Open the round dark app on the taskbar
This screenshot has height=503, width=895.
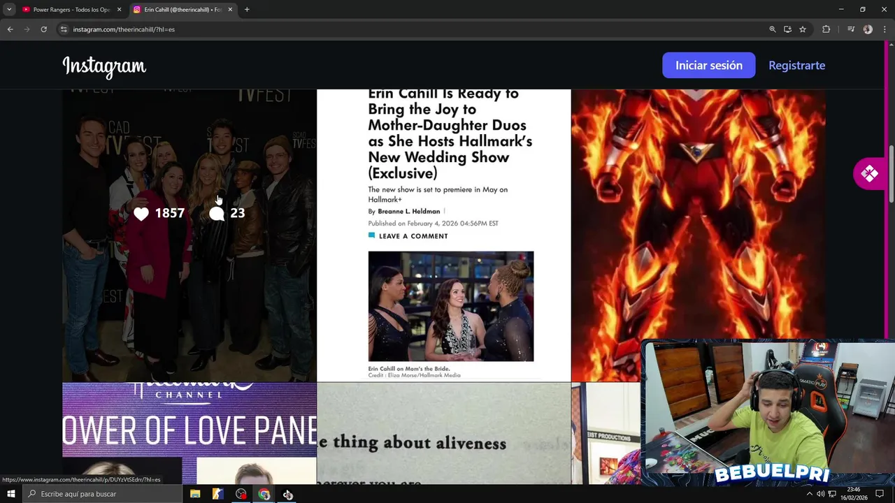(241, 494)
